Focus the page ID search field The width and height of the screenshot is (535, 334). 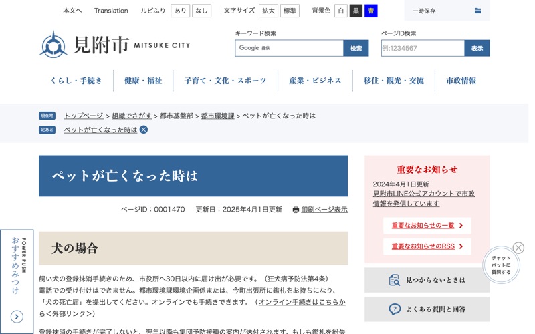[423, 48]
